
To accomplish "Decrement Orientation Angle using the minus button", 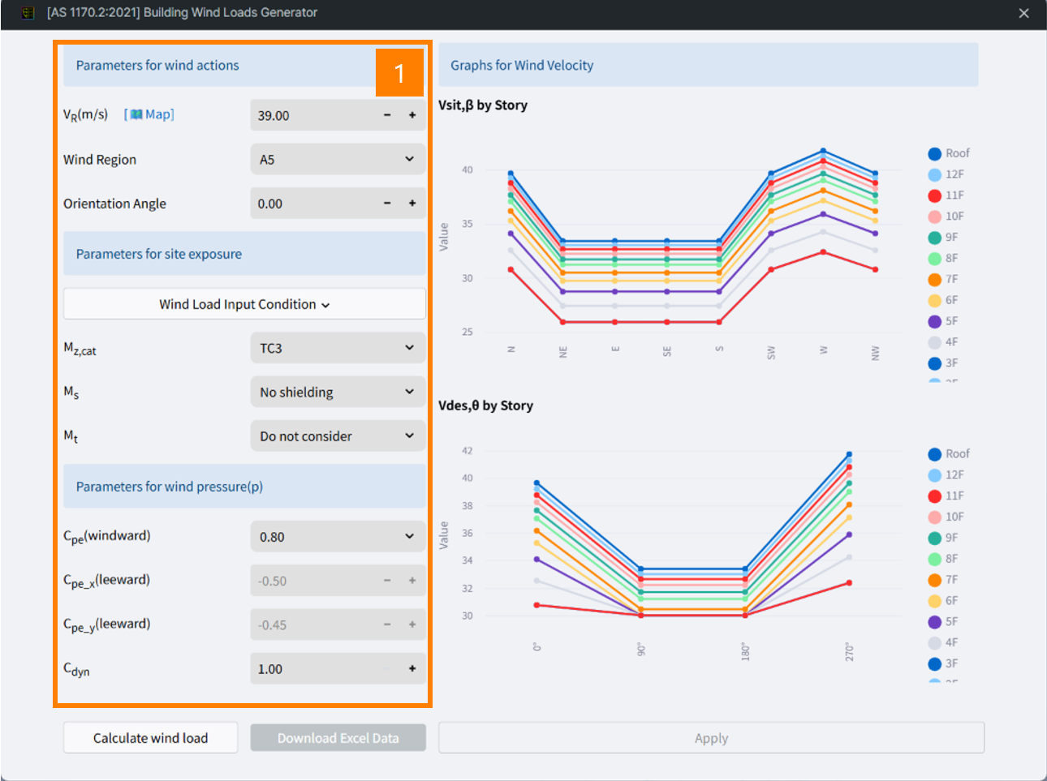I will pos(387,203).
